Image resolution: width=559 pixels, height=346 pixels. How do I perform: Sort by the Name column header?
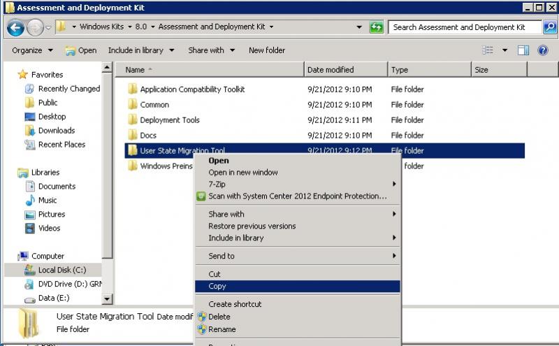[x=210, y=70]
